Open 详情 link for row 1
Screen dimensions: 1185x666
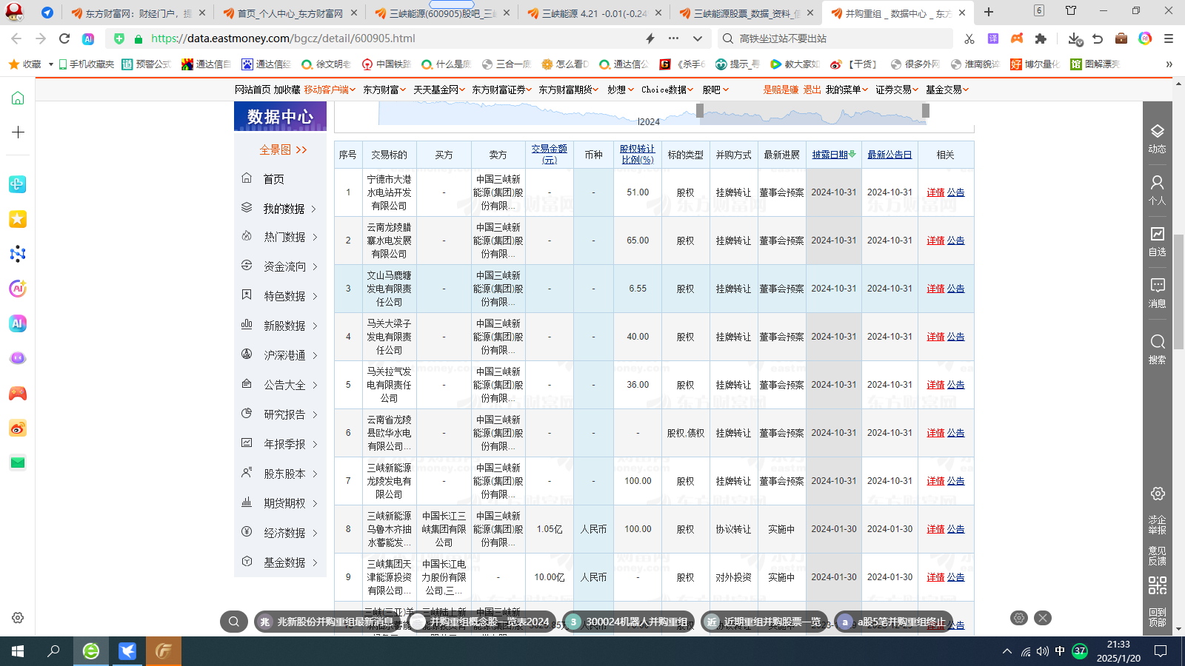[935, 192]
